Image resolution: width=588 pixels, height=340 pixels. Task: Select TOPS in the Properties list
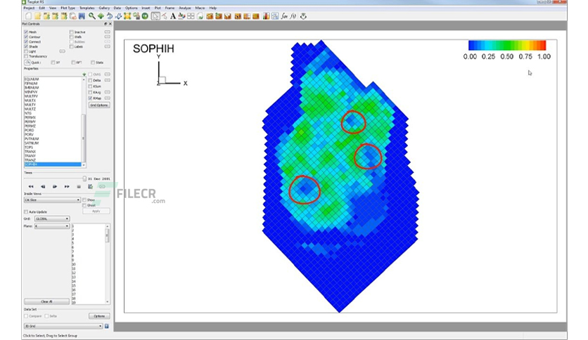29,148
